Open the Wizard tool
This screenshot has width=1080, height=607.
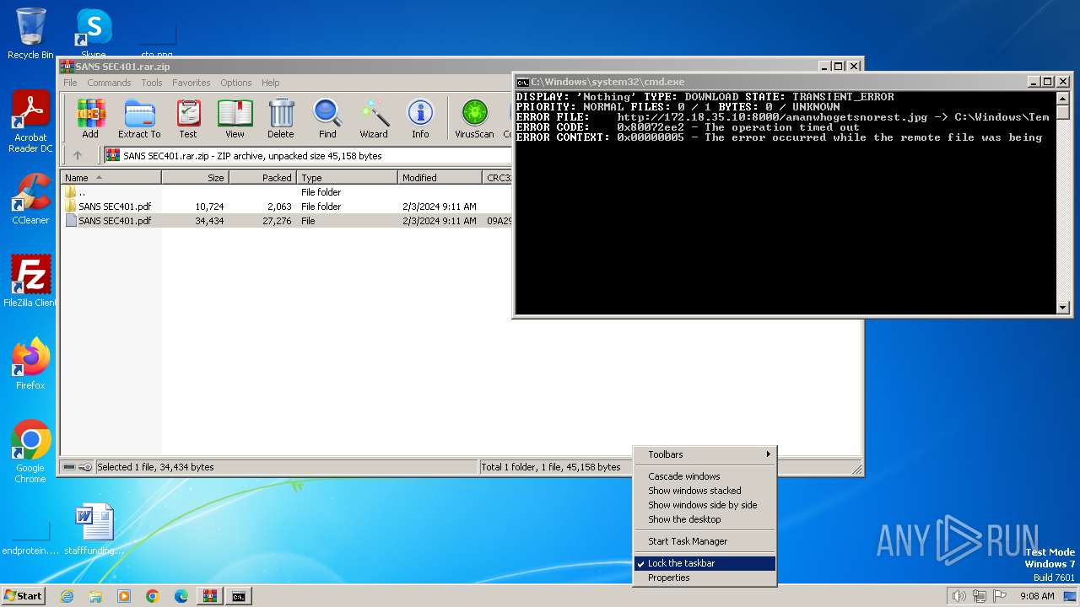click(374, 118)
